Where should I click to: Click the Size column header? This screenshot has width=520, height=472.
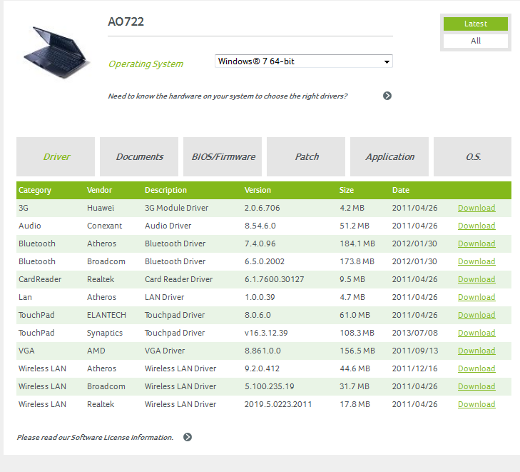347,190
